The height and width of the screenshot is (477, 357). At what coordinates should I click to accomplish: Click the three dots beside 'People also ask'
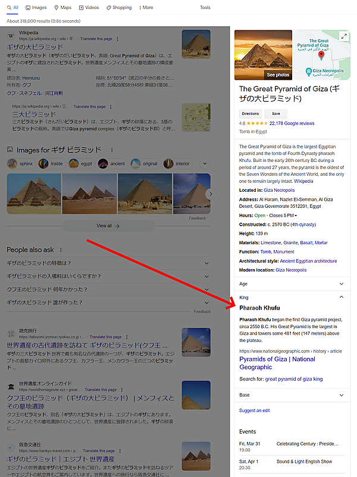[x=60, y=250]
